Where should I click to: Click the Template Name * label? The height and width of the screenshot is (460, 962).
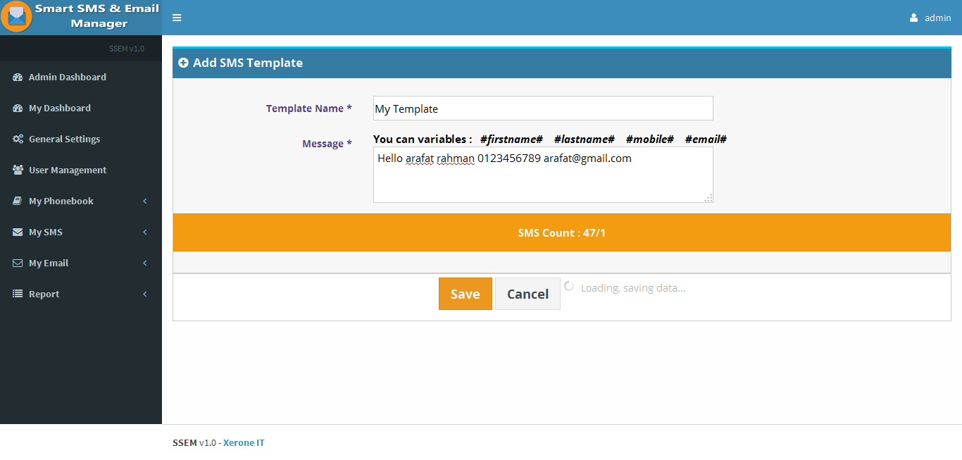point(309,108)
